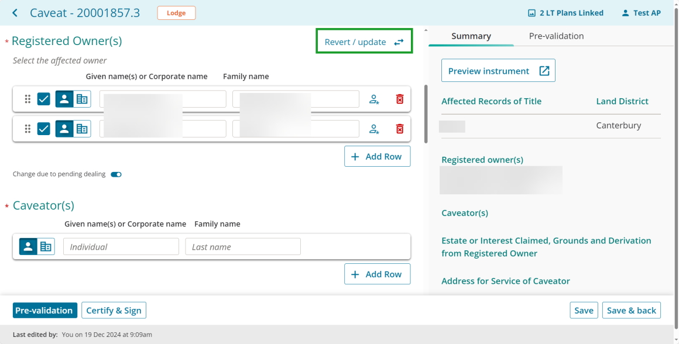The image size is (679, 344).
Task: Click the Caveator Individual given name field
Action: [121, 247]
